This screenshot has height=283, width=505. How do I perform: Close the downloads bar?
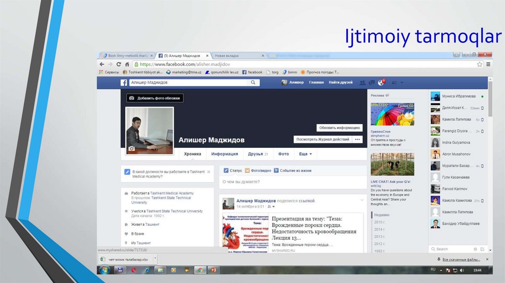(487, 259)
